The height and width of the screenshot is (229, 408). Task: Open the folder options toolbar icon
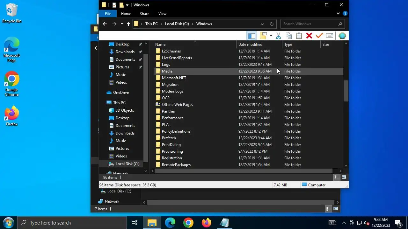[x=263, y=36]
